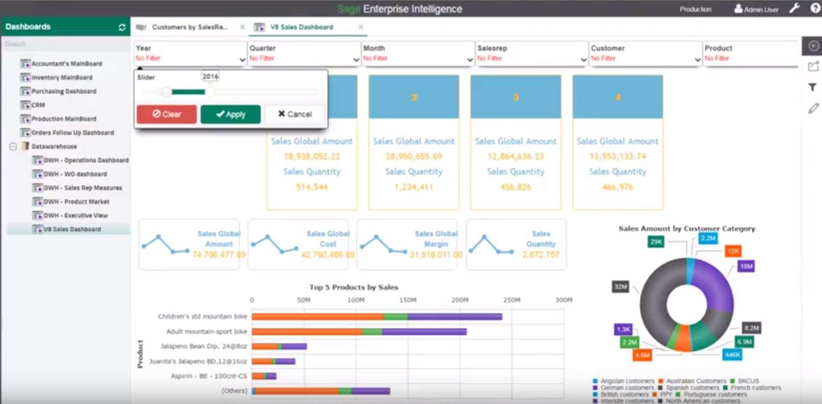Open the Product filter
This screenshot has width=822, height=404.
coord(752,53)
